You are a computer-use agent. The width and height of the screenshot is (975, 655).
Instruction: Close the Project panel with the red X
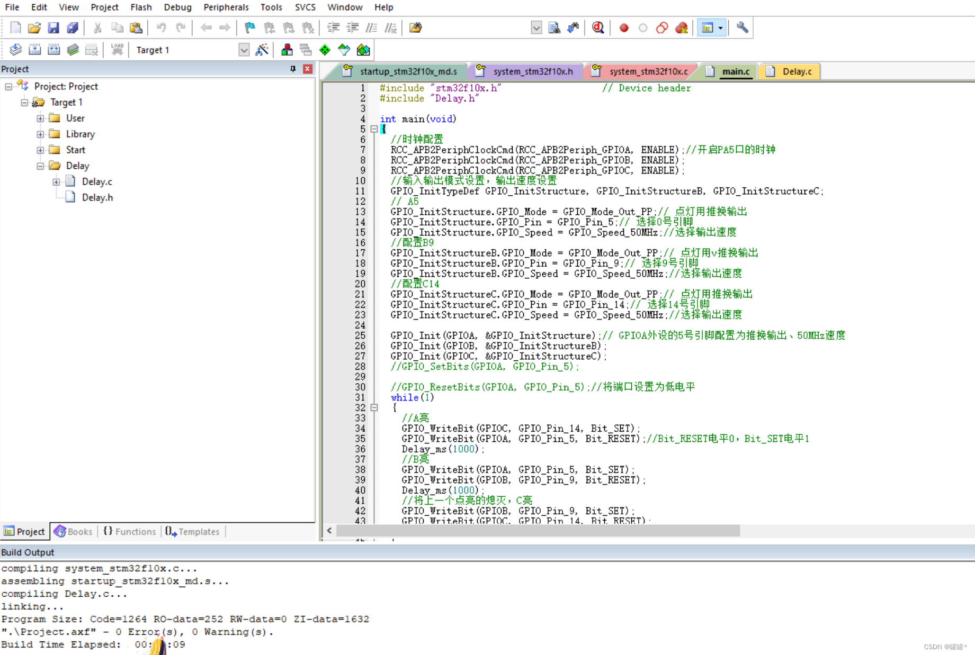coord(308,69)
